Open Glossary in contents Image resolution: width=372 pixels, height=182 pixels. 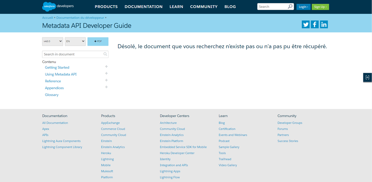click(52, 95)
